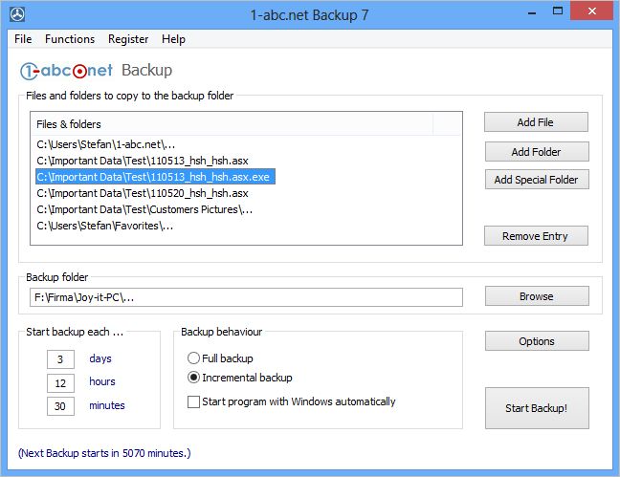Select the Incremental backup option
This screenshot has width=620, height=477.
[x=195, y=378]
